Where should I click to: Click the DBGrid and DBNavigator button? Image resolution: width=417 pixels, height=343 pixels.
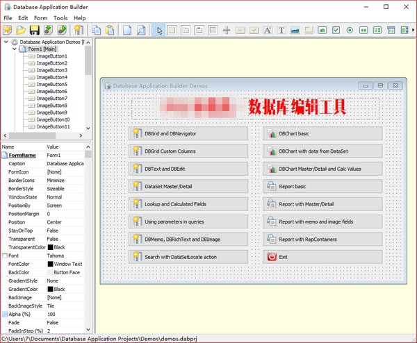click(x=188, y=133)
